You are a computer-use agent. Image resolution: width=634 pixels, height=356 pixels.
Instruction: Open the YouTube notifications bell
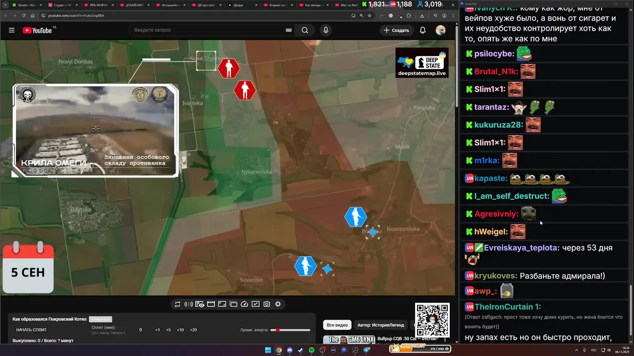tap(423, 30)
